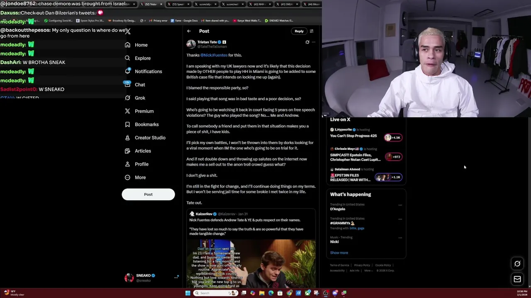
Task: Open the three-dot menu on Tristan Tate's post
Action: point(314,42)
